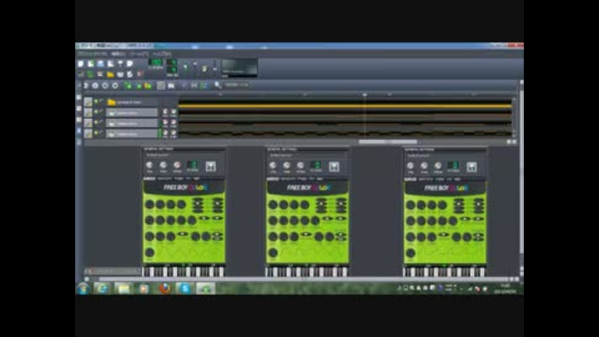This screenshot has width=599, height=337.
Task: Mute the first instrument track
Action: tap(96, 112)
